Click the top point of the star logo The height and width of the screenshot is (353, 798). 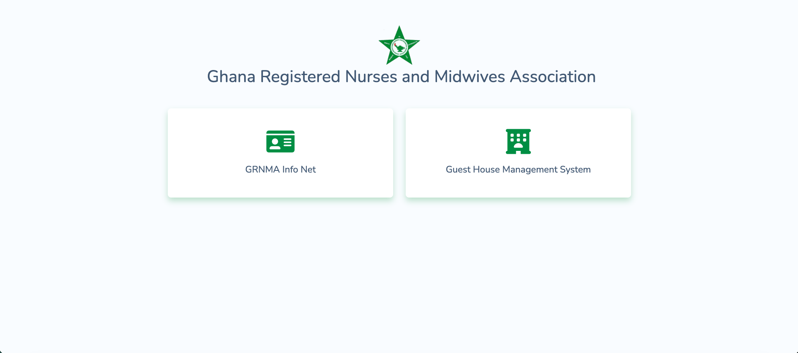[399, 29]
